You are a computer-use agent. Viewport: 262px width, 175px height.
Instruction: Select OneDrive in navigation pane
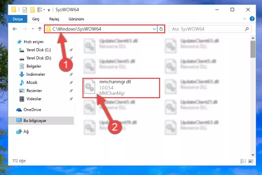pos(29,110)
